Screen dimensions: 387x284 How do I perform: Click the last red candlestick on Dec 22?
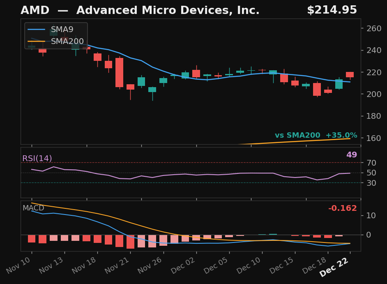350,74
